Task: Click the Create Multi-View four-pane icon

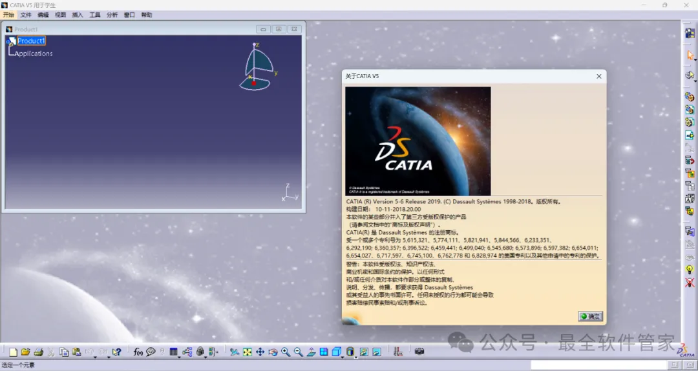Action: pos(324,352)
